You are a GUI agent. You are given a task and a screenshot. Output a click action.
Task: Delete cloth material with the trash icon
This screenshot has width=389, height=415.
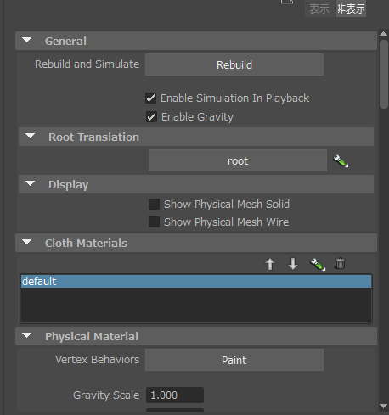[x=340, y=263]
